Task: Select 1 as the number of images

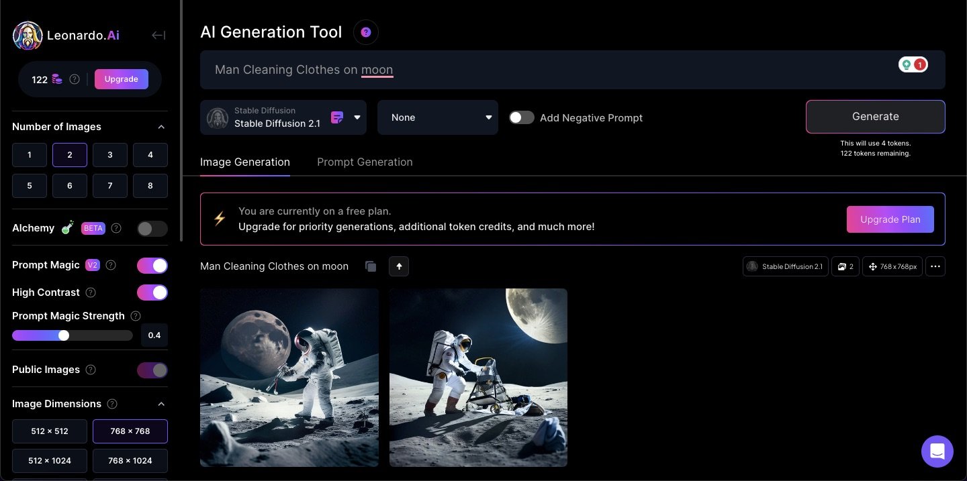Action: 30,155
